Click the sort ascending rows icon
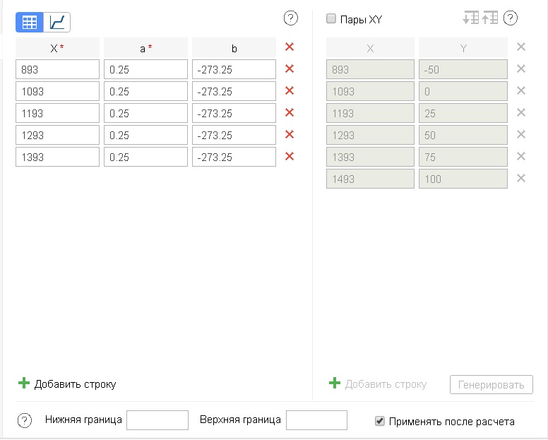This screenshot has height=440, width=548. pos(490,18)
